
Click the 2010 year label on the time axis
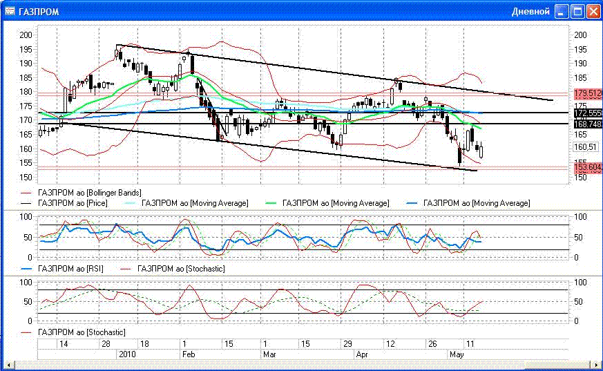(127, 354)
